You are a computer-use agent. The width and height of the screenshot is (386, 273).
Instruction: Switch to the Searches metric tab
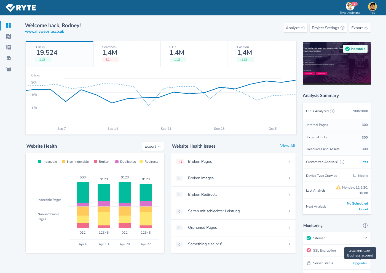coord(127,54)
